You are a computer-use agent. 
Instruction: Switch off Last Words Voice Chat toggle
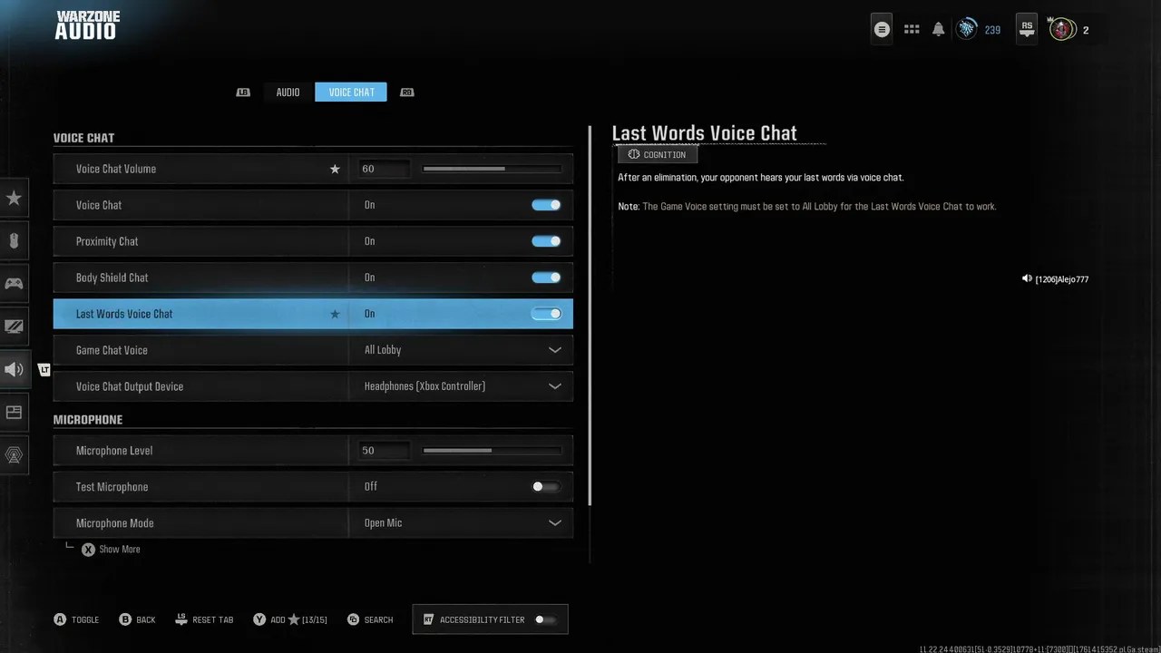pos(546,314)
